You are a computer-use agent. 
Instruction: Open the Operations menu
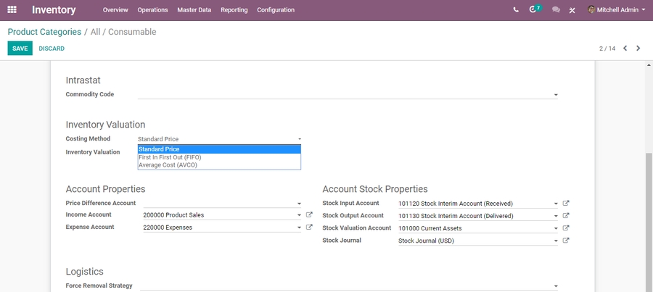point(152,10)
